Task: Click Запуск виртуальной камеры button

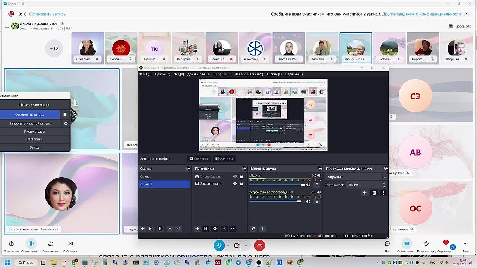Action: pos(30,123)
